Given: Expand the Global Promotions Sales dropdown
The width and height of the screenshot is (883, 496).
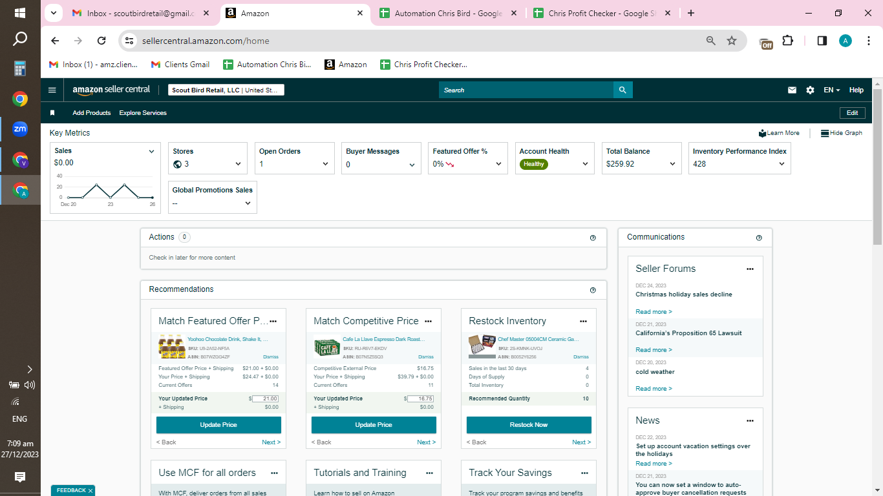Looking at the screenshot, I should click(x=248, y=203).
